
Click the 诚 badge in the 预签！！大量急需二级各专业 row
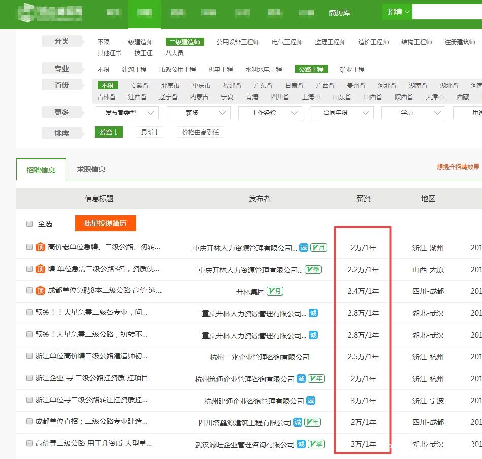pos(313,313)
